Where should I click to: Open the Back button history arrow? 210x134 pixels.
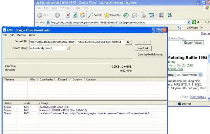[51, 15]
